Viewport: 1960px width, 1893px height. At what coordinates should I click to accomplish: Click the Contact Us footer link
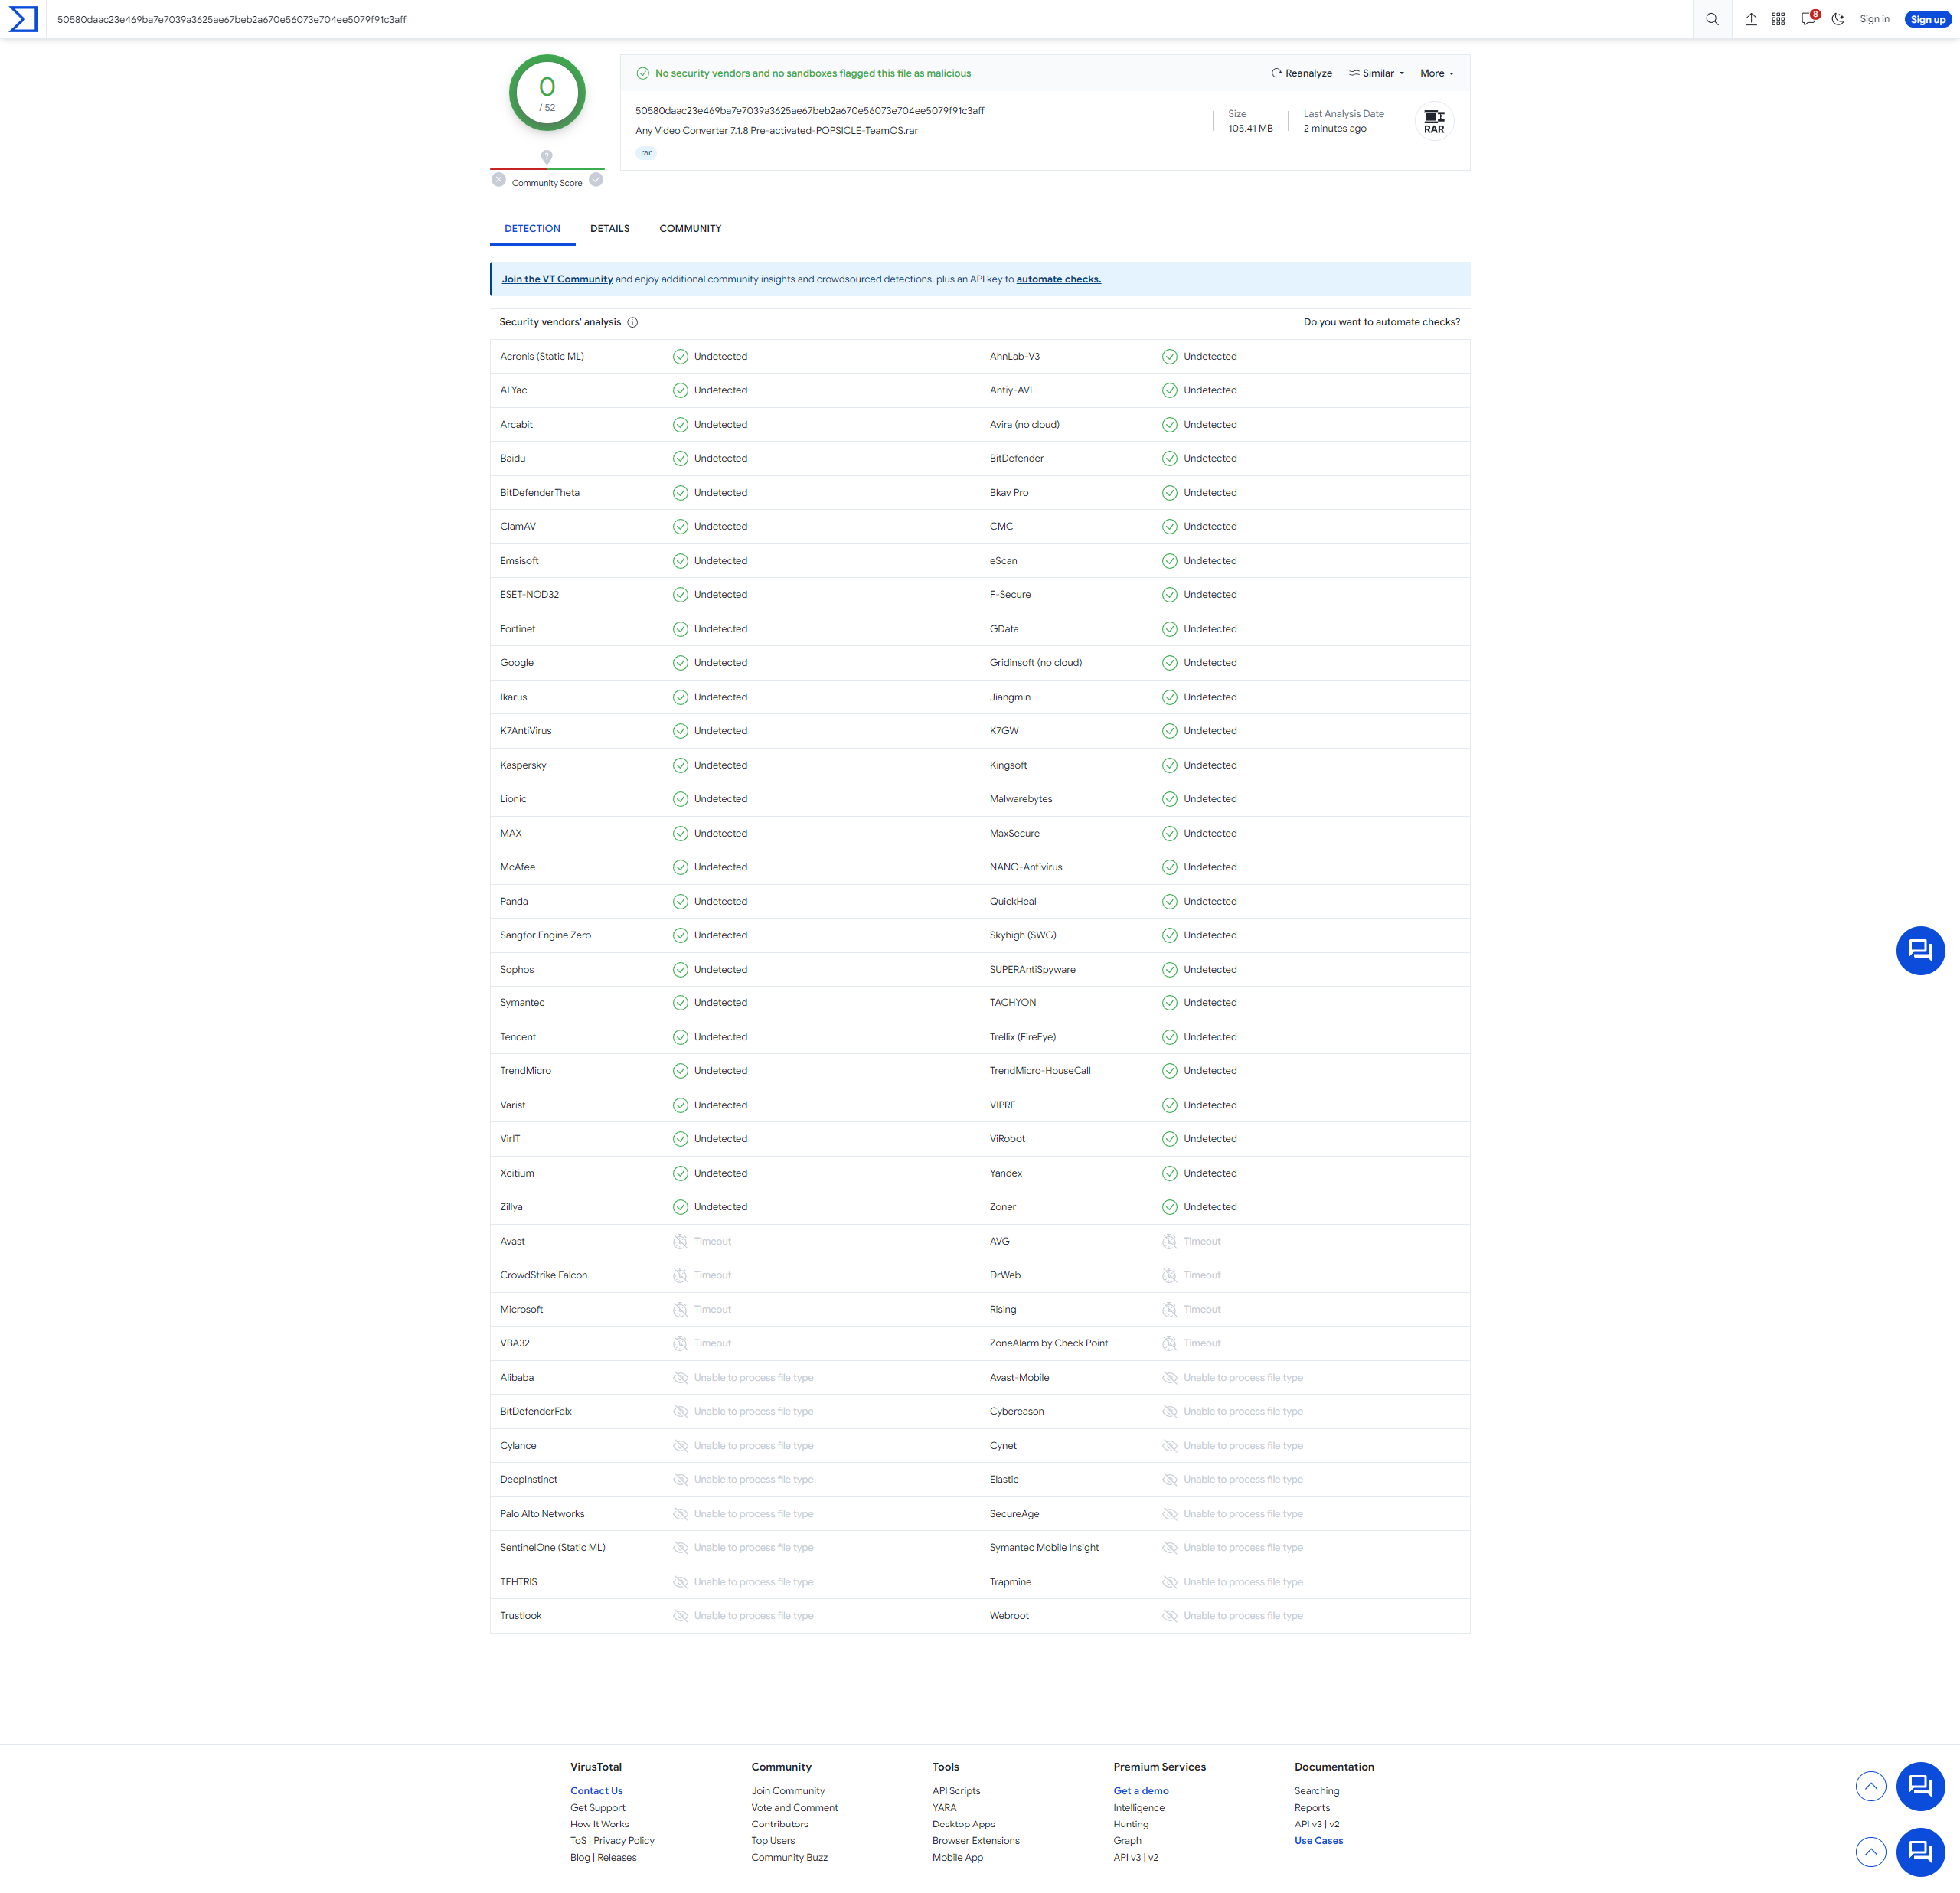[596, 1791]
